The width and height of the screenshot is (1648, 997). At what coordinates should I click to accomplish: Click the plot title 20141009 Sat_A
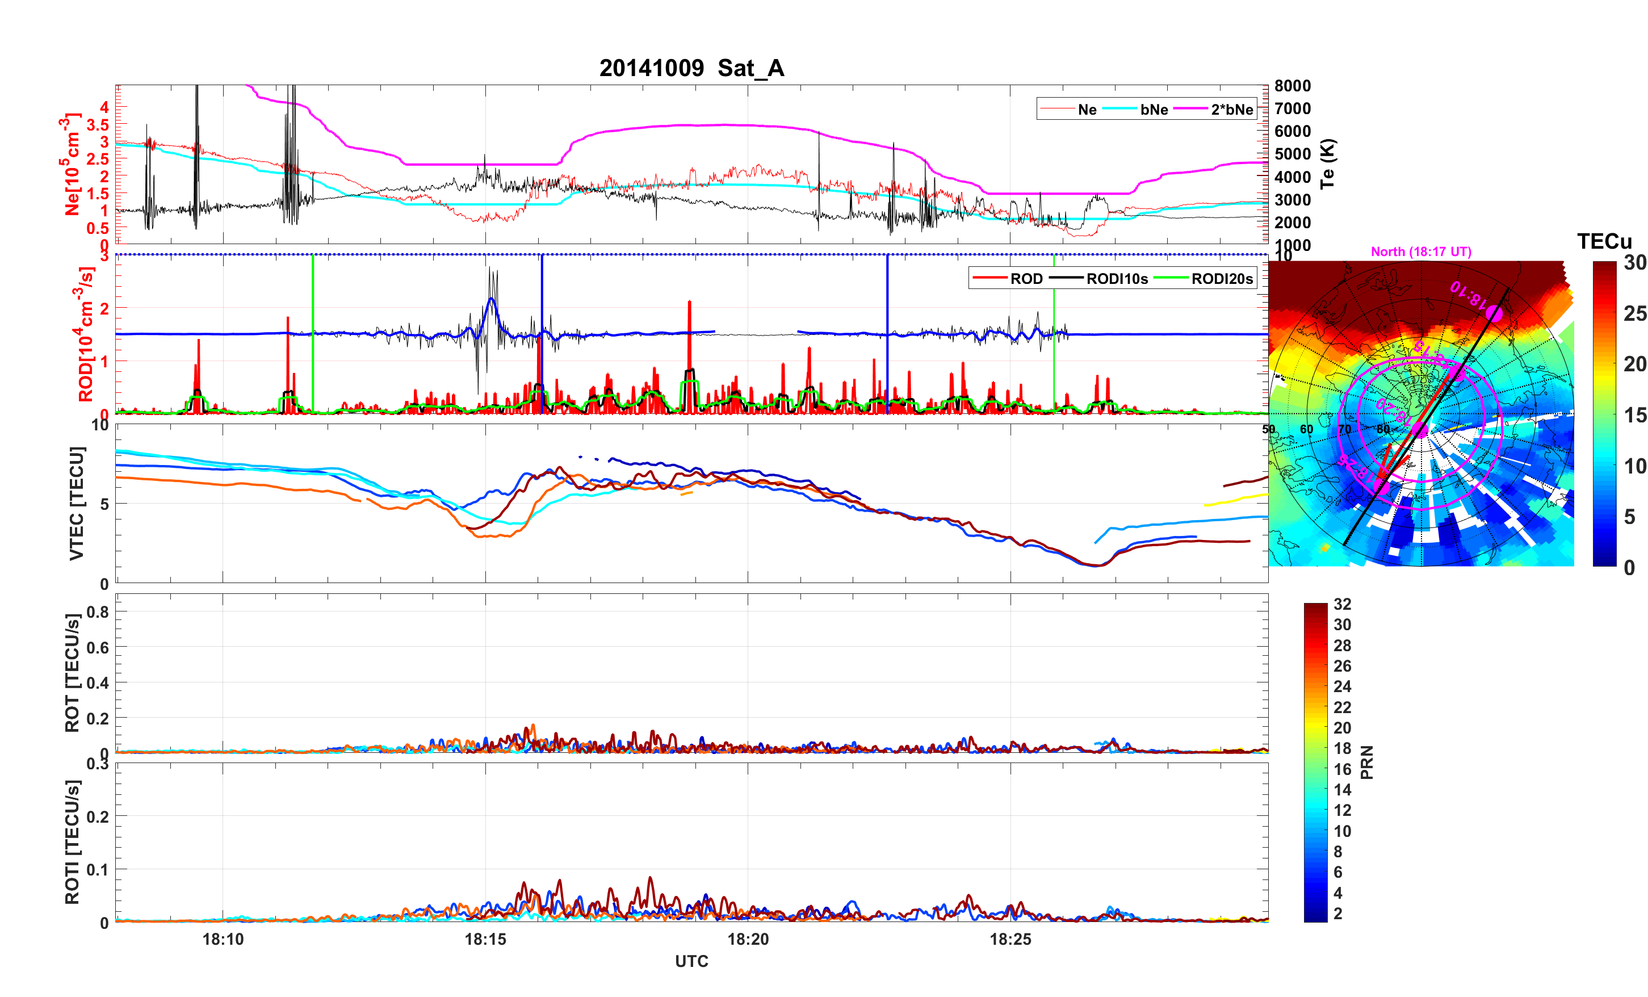[691, 68]
